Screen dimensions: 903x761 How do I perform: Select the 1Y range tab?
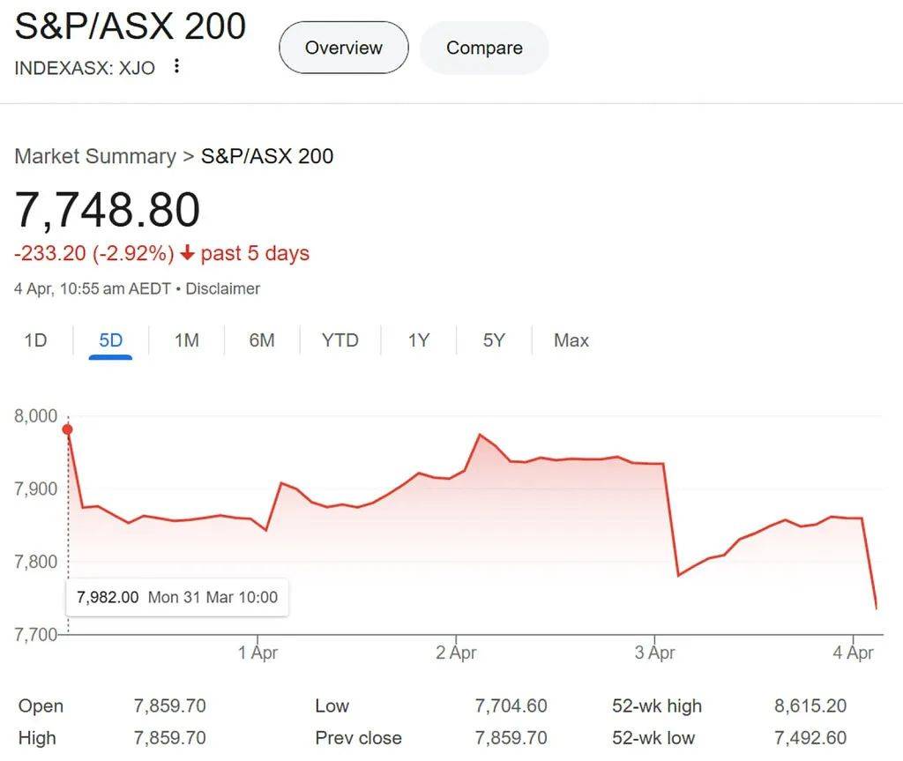click(419, 340)
